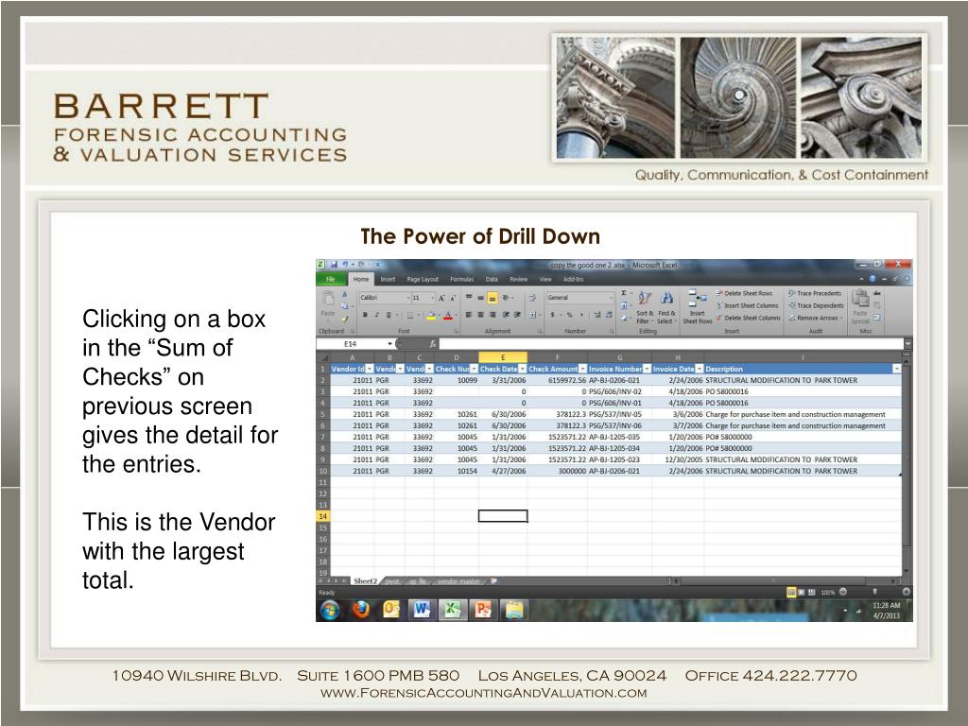Image resolution: width=968 pixels, height=726 pixels.
Task: Click the Paste Special button
Action: click(x=860, y=307)
